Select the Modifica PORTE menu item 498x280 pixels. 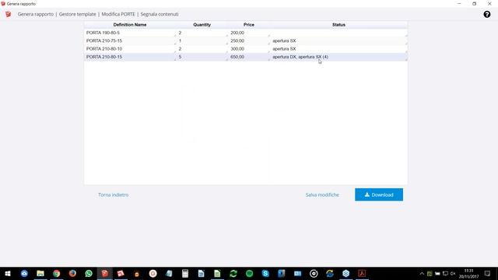click(118, 14)
